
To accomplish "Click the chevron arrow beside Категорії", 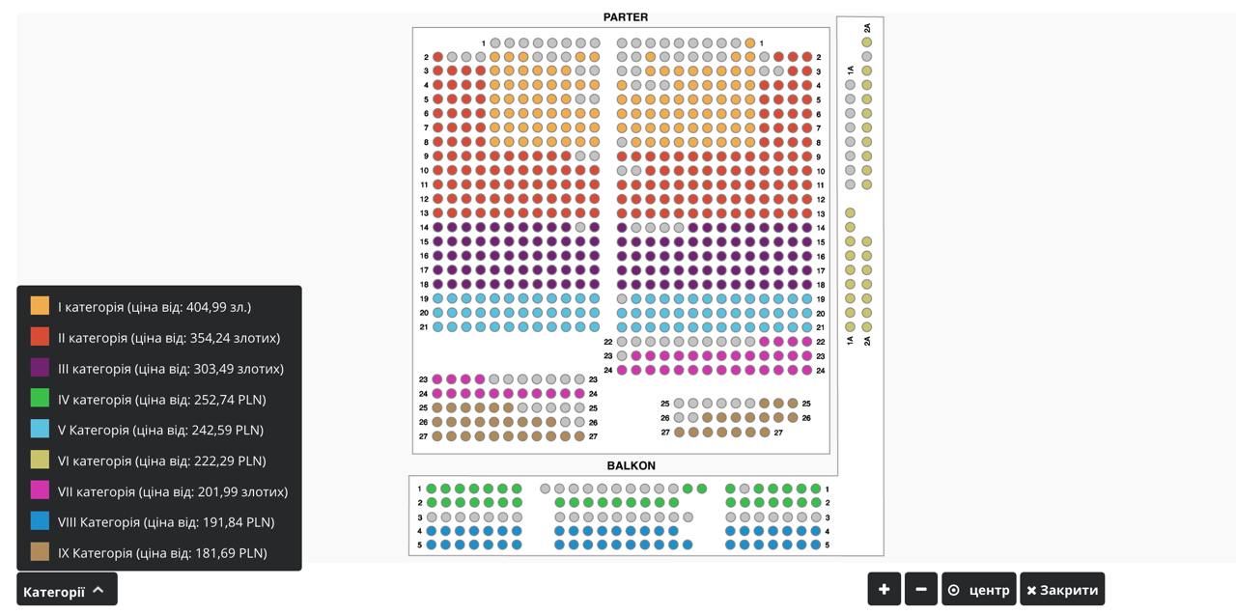I will coord(98,590).
